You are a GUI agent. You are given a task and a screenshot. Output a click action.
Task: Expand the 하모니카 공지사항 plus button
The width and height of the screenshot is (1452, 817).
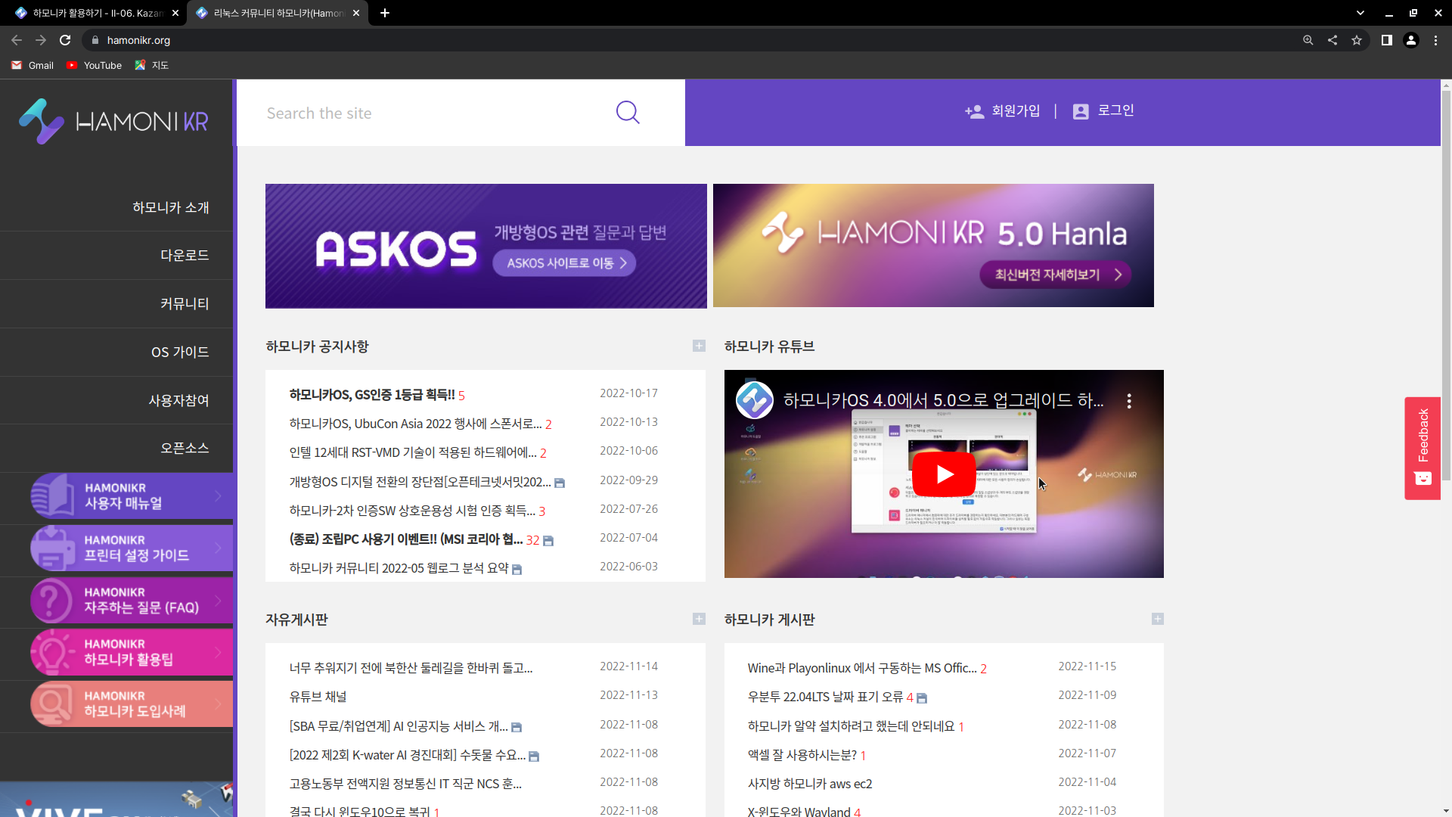699,346
